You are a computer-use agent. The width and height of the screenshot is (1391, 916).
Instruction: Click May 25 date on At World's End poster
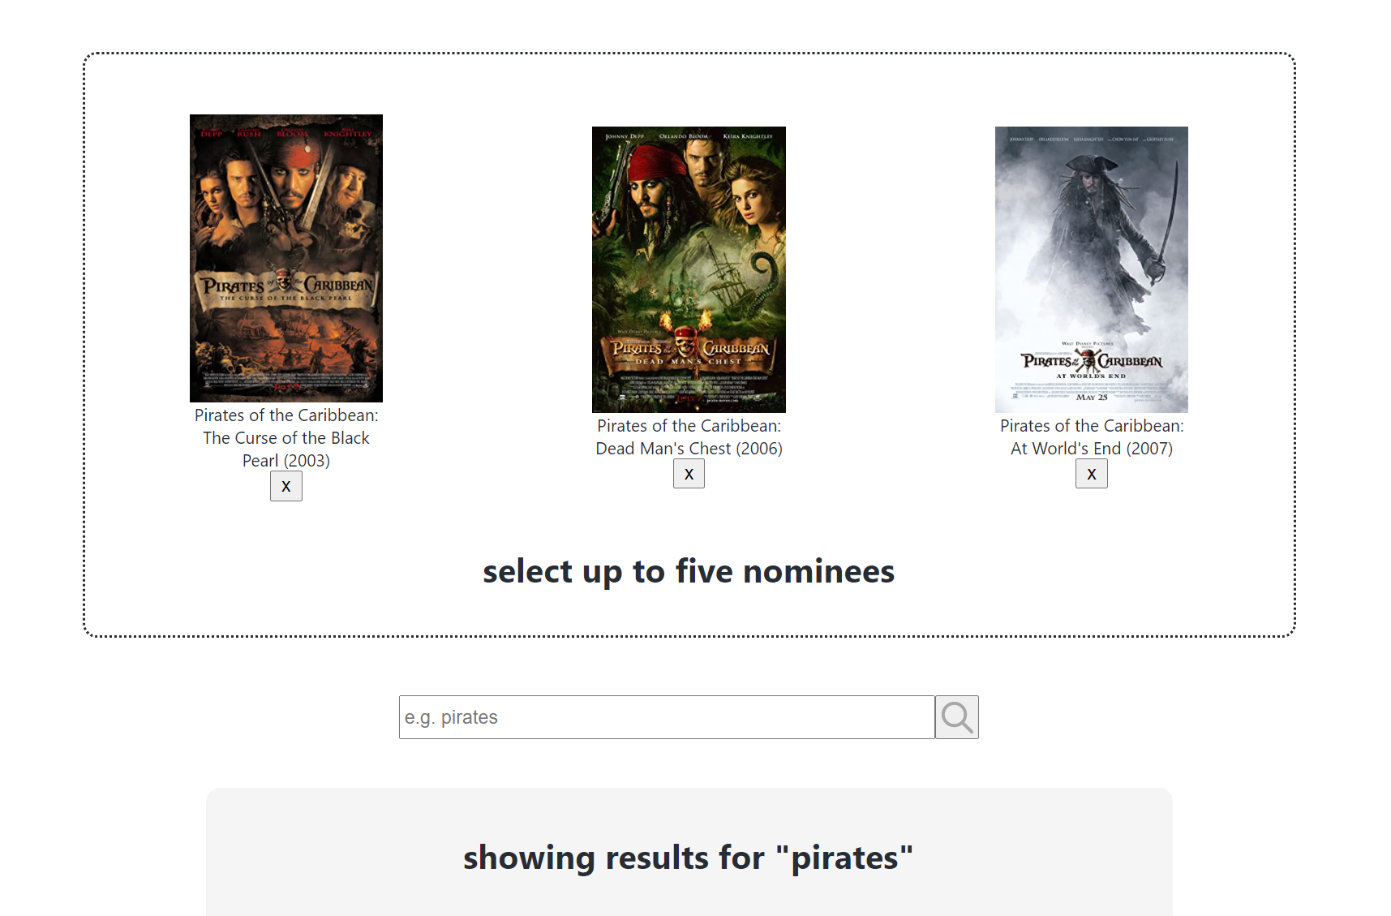(1092, 398)
